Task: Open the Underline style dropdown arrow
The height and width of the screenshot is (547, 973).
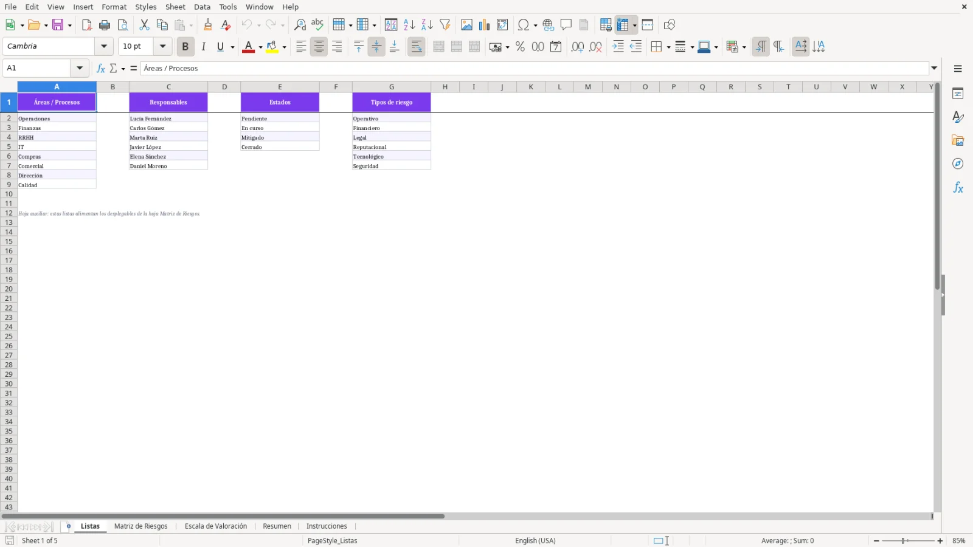Action: pyautogui.click(x=232, y=47)
